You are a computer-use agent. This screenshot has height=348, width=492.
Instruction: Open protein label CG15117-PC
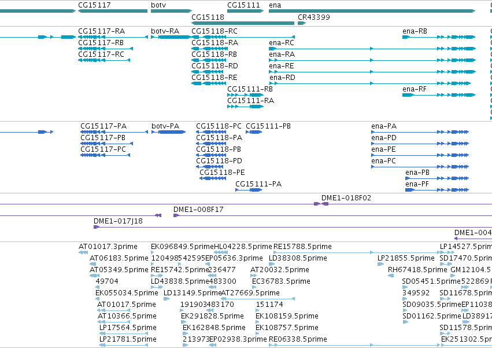pyautogui.click(x=103, y=149)
